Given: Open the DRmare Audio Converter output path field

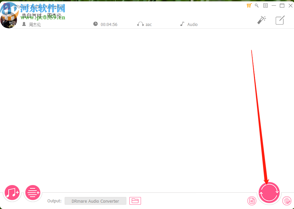Looking at the screenshot, I should [95, 201].
